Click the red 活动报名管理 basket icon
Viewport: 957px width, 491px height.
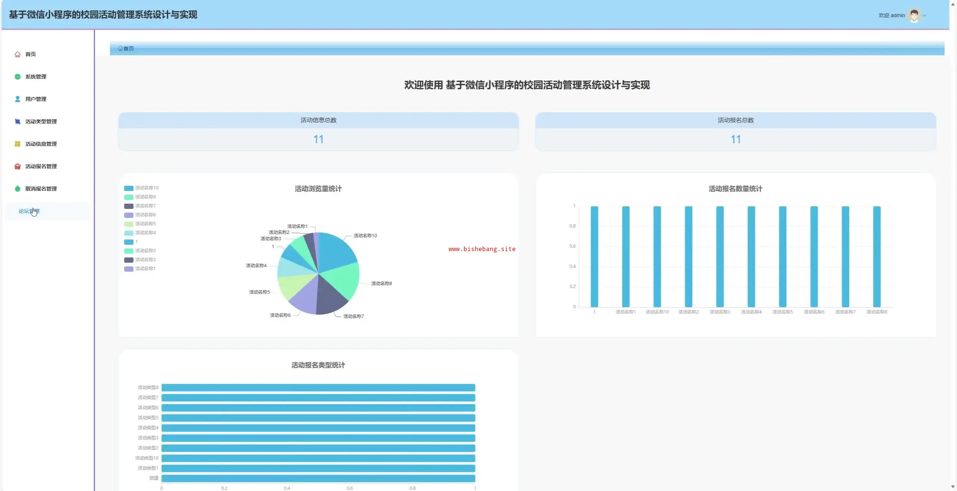tap(17, 166)
